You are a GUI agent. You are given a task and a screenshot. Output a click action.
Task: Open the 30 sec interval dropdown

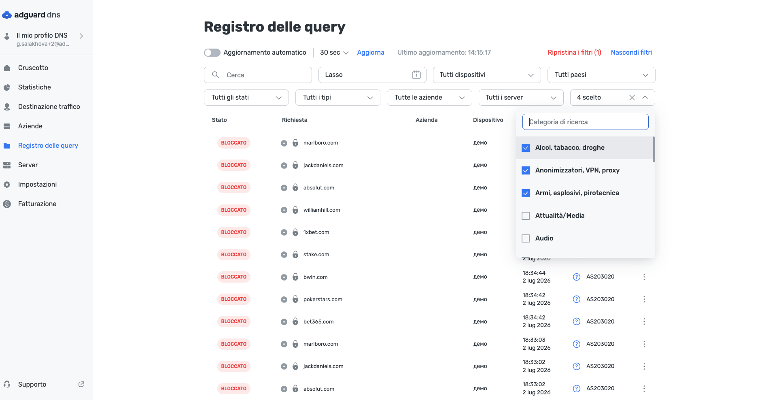[x=334, y=53]
